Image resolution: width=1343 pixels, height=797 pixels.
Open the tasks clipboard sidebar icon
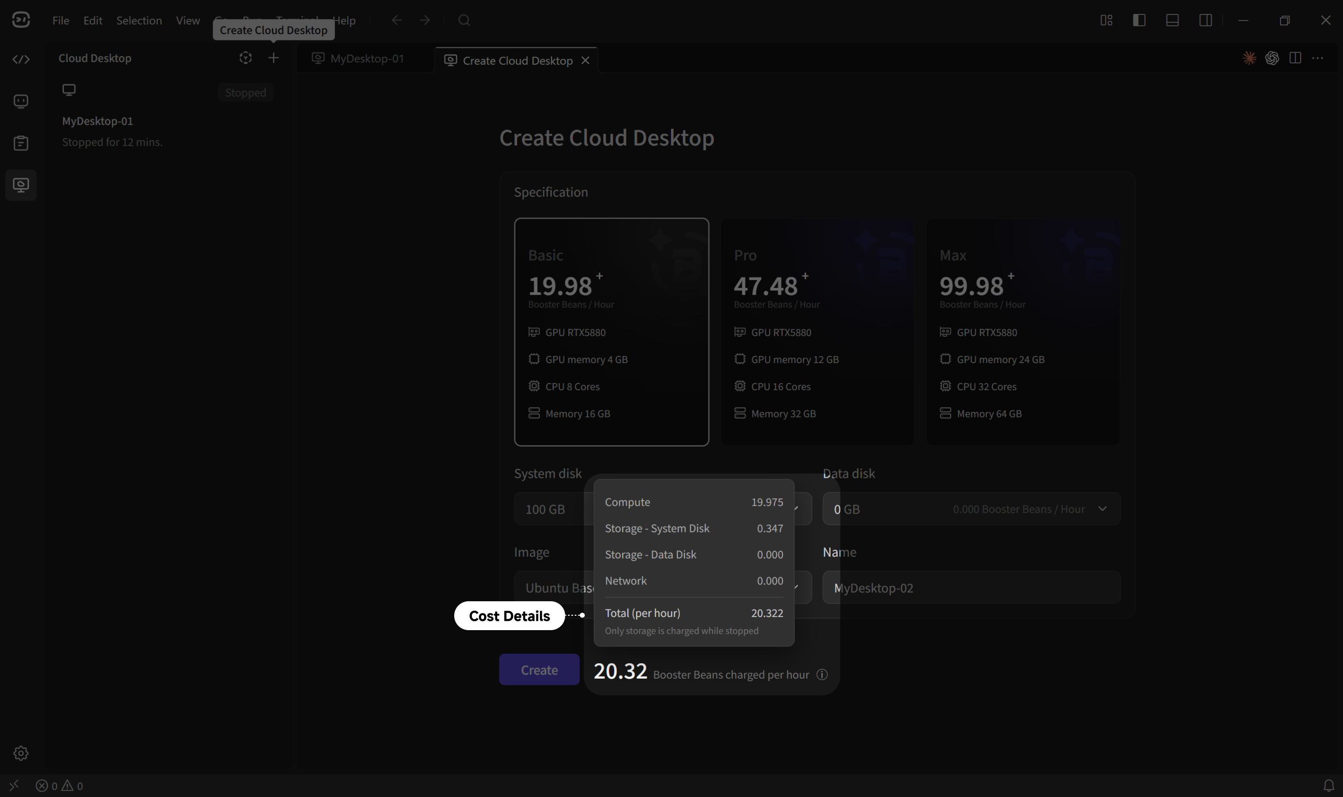[x=21, y=143]
